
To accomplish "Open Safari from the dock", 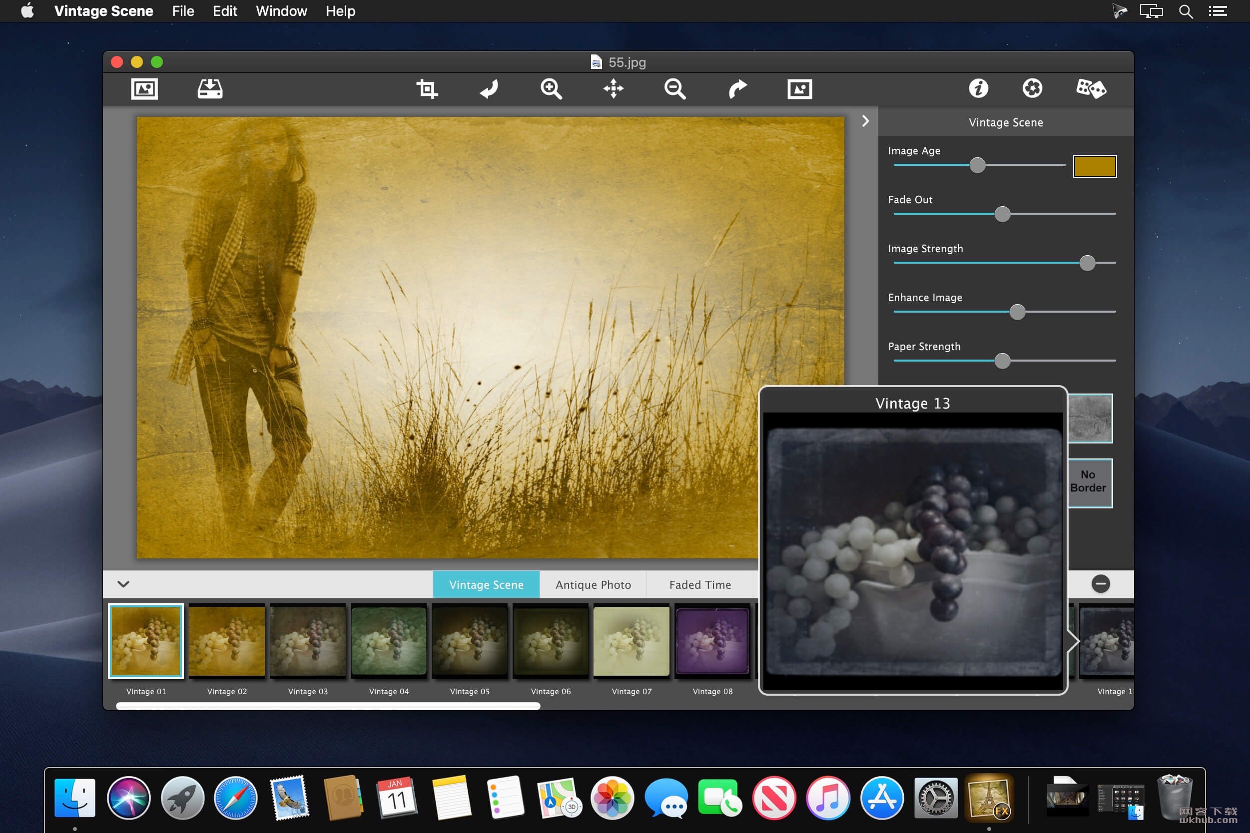I will tap(236, 798).
